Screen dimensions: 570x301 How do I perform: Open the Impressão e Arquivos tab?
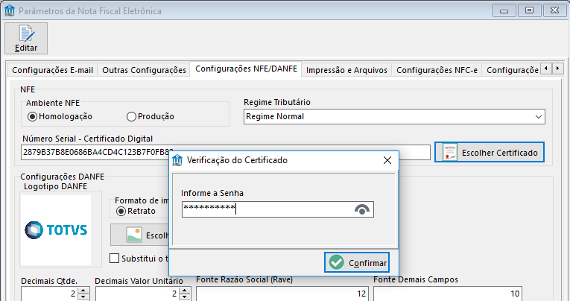[346, 70]
